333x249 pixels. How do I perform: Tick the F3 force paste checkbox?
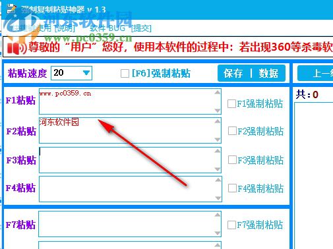point(232,160)
